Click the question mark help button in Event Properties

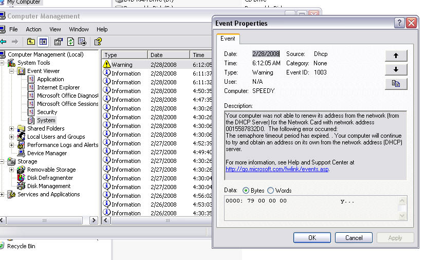click(x=399, y=23)
